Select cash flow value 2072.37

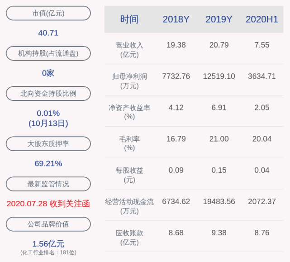(x=262, y=201)
